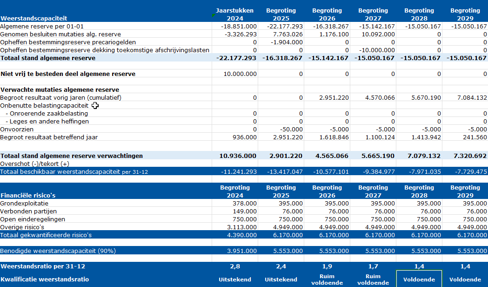Click Financiële risico's section header

point(28,195)
